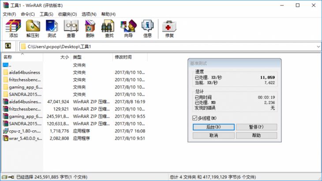The width and height of the screenshot is (322, 181).
Task: Click the WinRAR logo in the title bar
Action: (x=6, y=5)
